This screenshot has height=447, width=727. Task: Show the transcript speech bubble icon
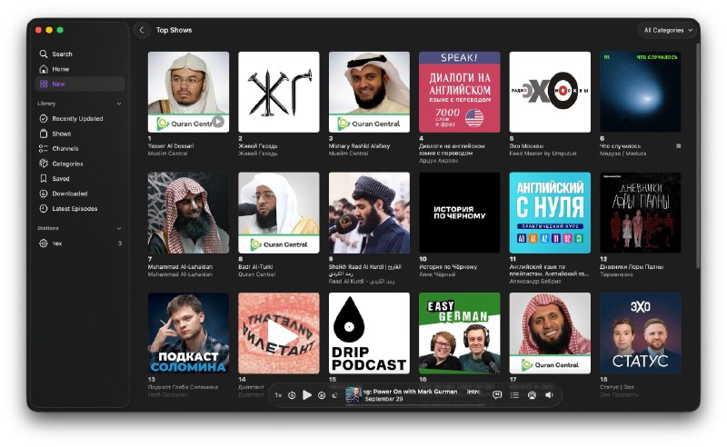tap(497, 395)
